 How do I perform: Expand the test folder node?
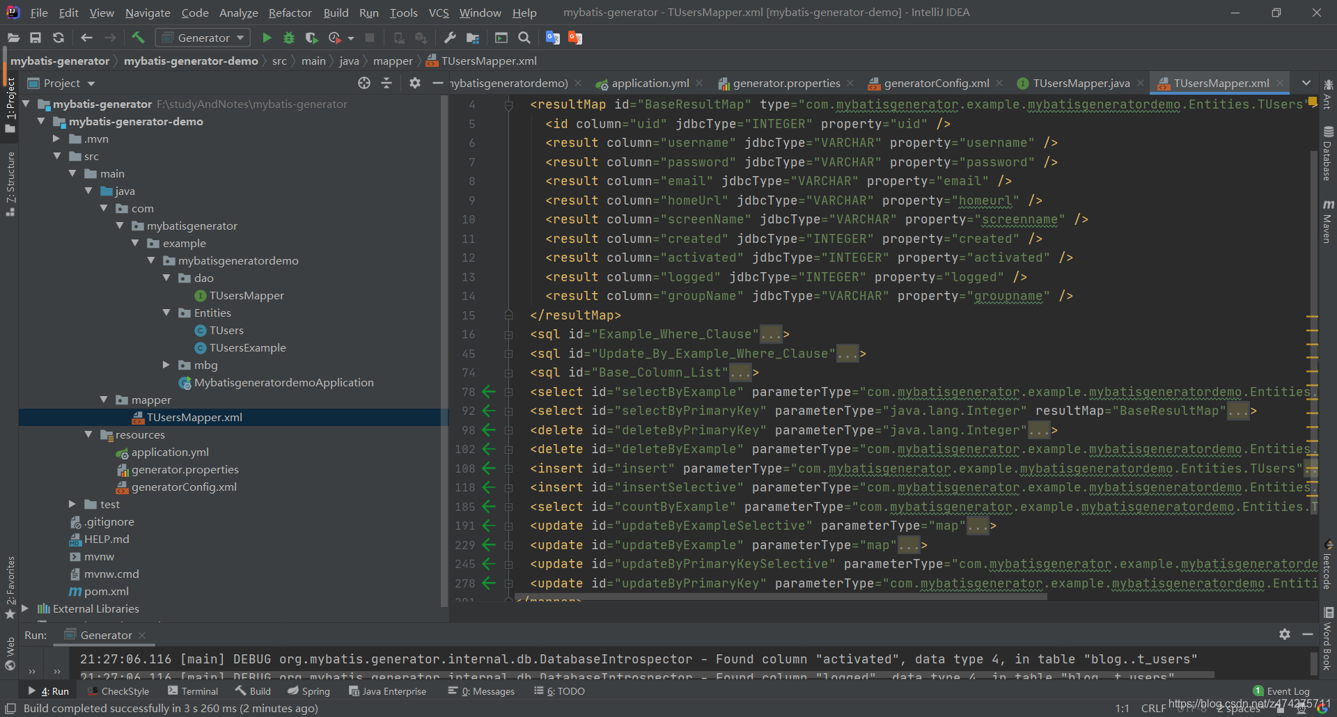click(72, 504)
